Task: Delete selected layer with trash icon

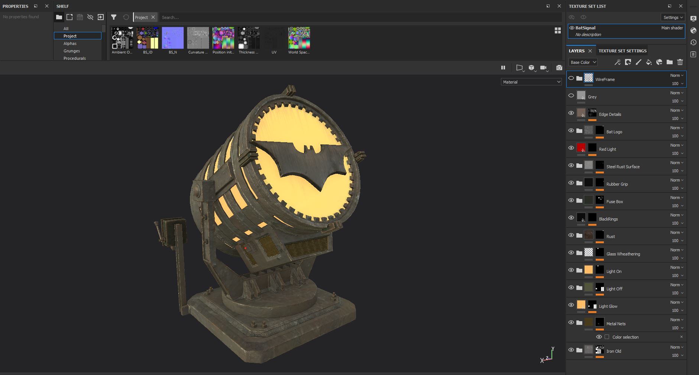Action: coord(680,62)
